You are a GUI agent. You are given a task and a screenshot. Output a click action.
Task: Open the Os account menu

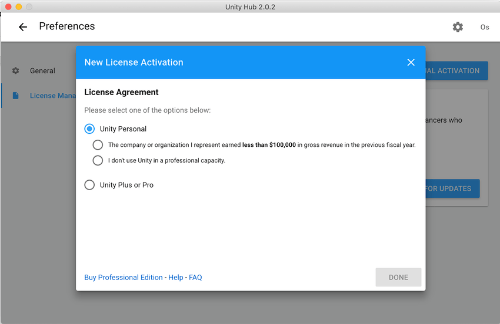tap(485, 28)
